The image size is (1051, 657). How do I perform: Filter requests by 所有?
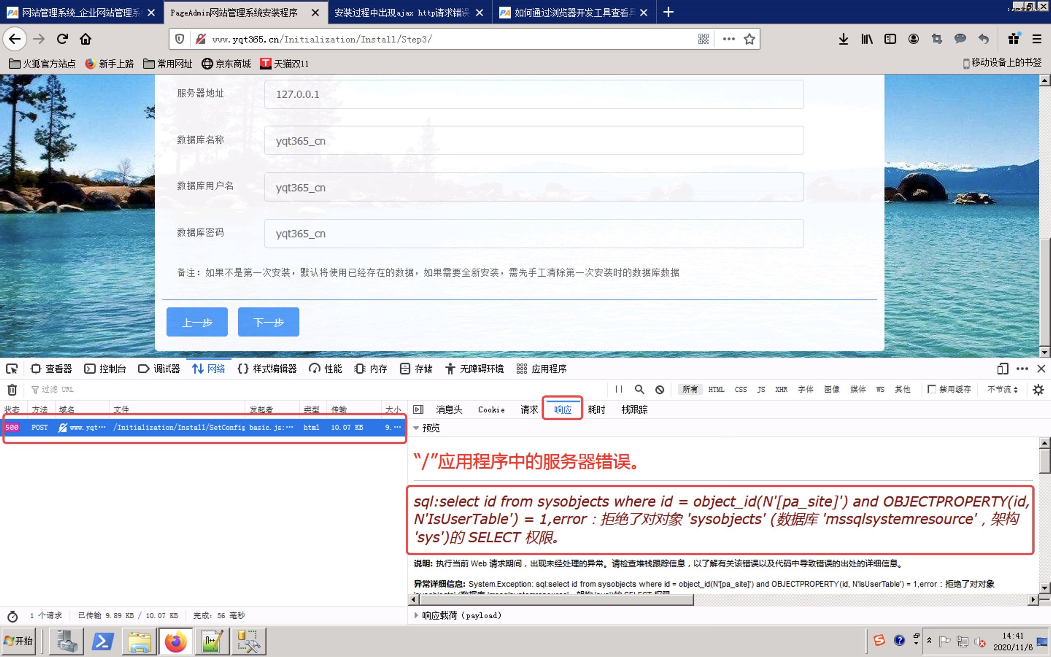click(690, 389)
